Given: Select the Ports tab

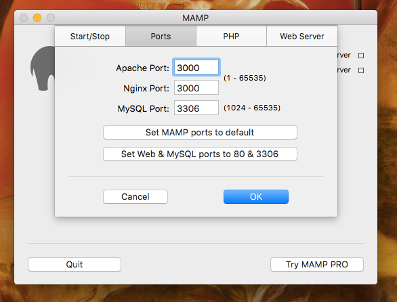Looking at the screenshot, I should point(161,36).
